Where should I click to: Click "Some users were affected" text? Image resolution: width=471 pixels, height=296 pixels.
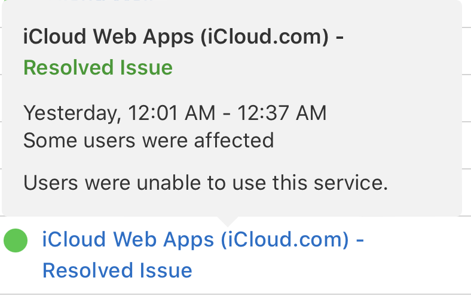click(x=148, y=140)
